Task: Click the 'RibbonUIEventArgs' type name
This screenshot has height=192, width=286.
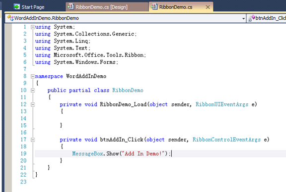Action: 222,104
